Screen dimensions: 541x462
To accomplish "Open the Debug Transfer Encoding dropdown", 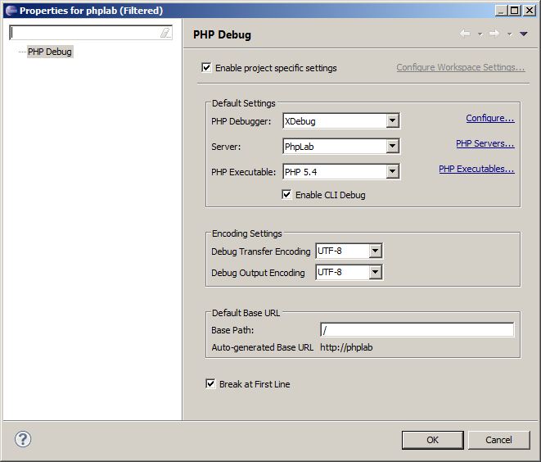I will (x=349, y=251).
